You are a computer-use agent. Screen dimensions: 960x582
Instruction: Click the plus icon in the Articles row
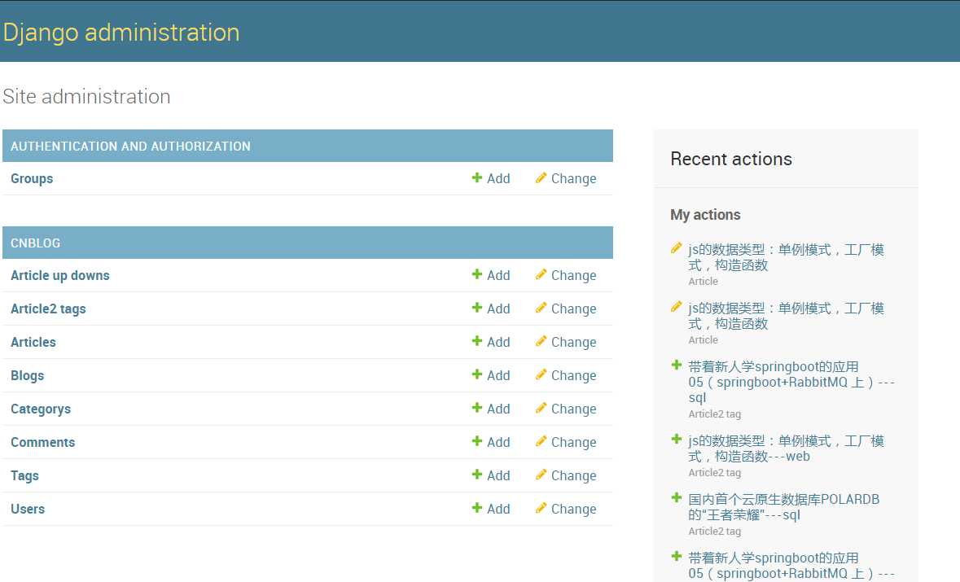(477, 342)
